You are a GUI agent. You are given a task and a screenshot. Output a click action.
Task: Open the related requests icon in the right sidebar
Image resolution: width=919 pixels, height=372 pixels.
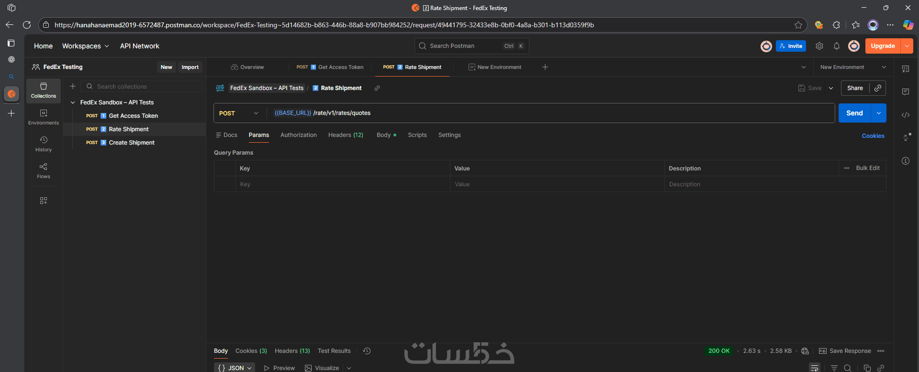pyautogui.click(x=906, y=137)
